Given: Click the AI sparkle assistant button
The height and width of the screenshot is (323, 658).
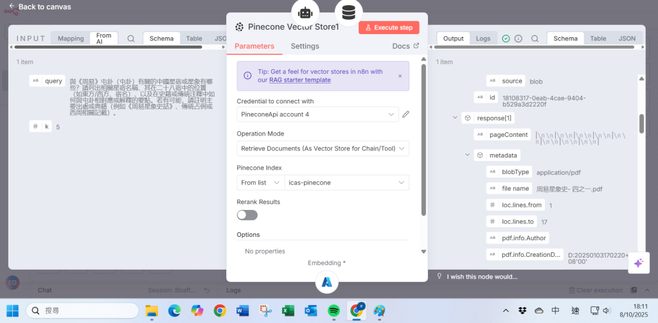Looking at the screenshot, I should pyautogui.click(x=638, y=263).
